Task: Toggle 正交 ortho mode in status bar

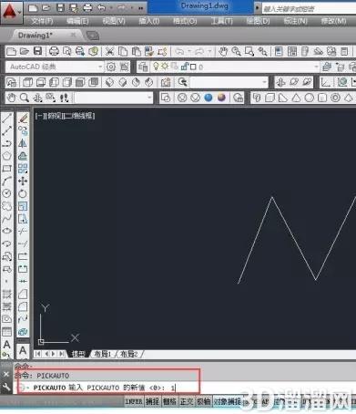Action: [x=187, y=401]
